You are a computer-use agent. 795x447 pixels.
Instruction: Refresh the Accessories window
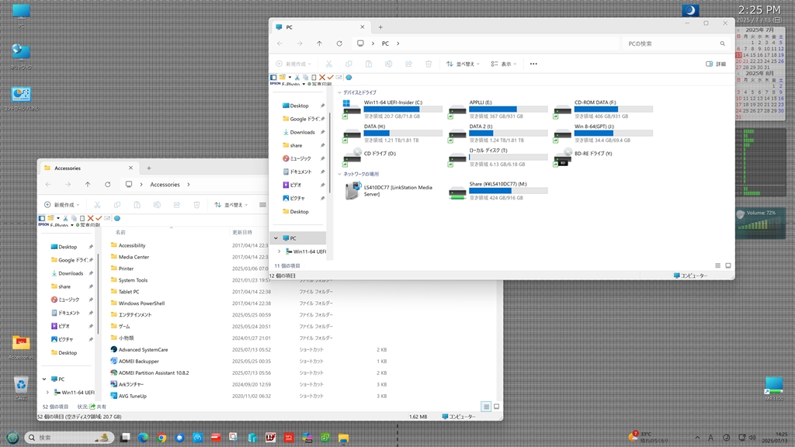tap(107, 185)
